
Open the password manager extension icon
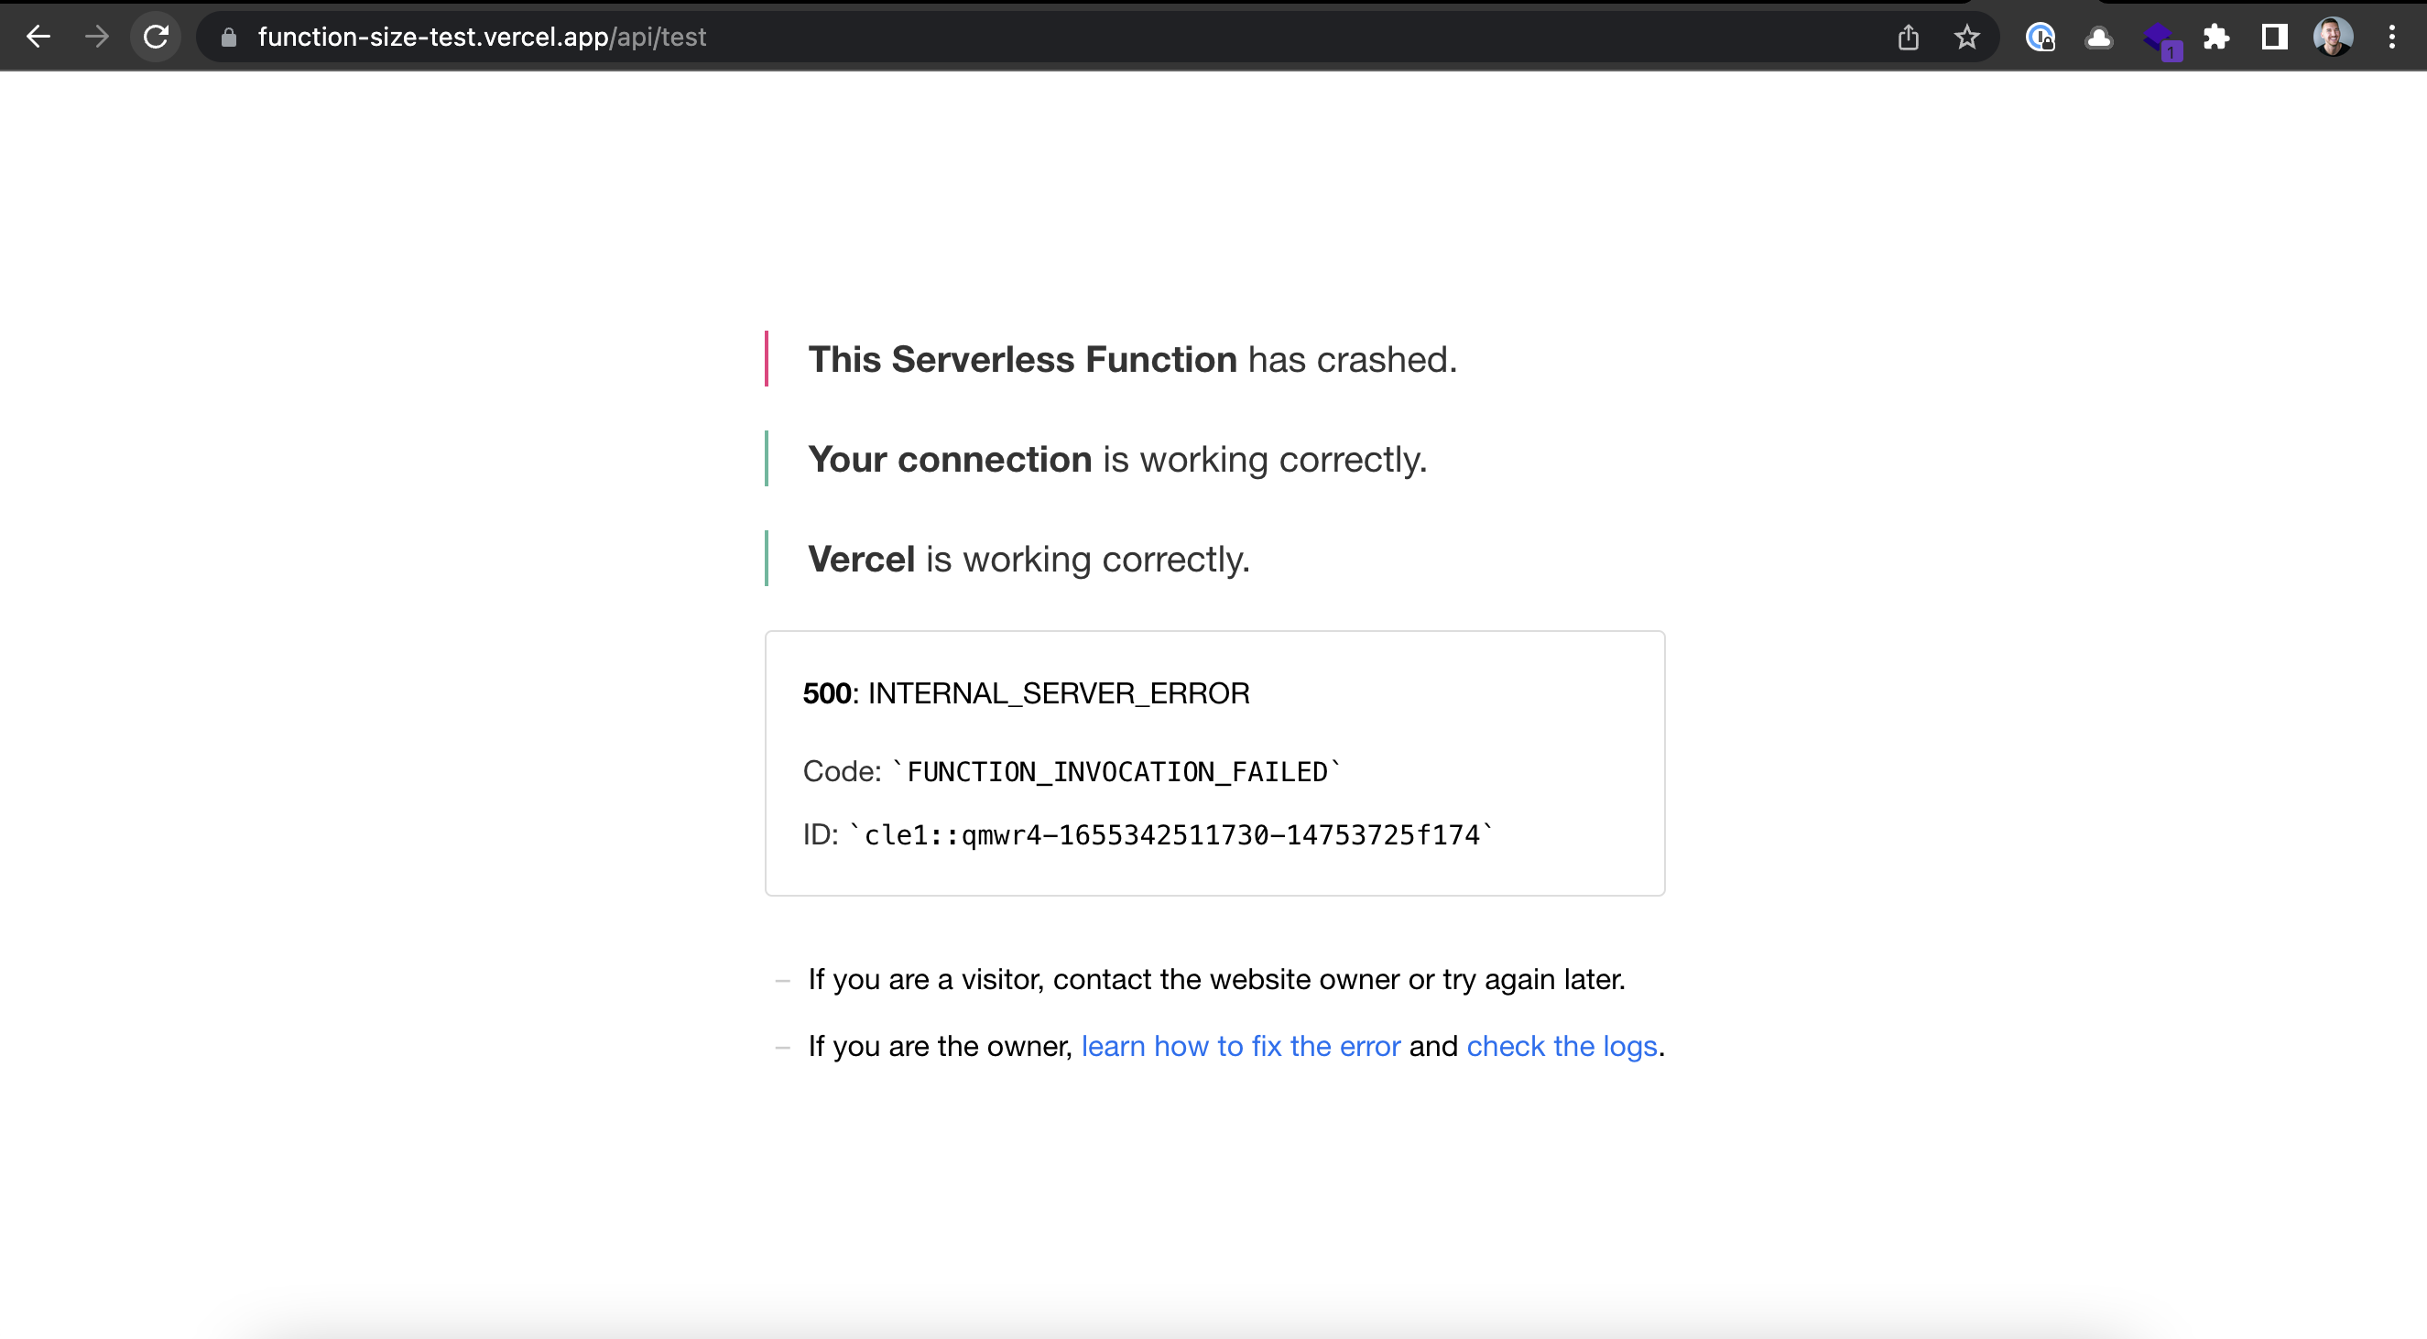[2040, 37]
